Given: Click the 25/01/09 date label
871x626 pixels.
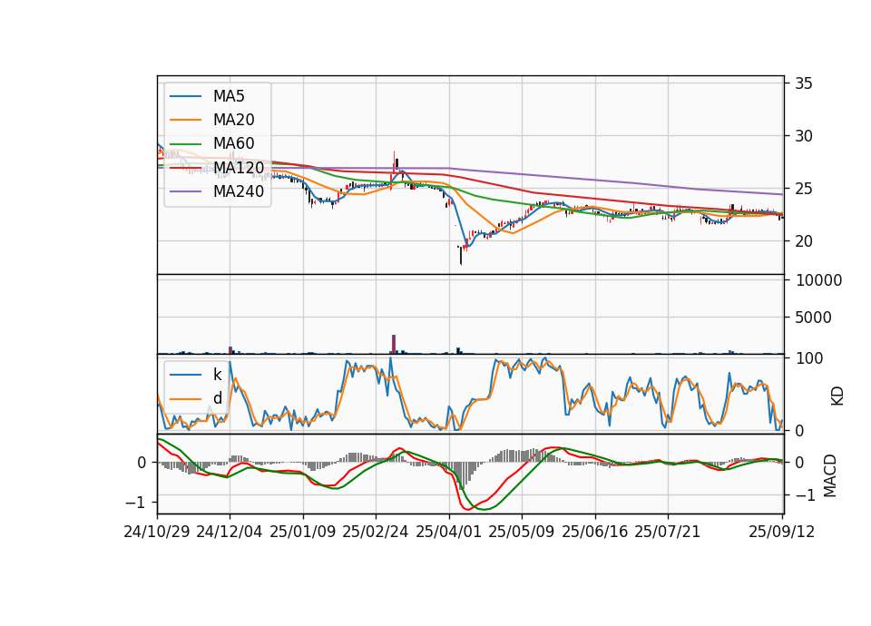Looking at the screenshot, I should pos(303,532).
